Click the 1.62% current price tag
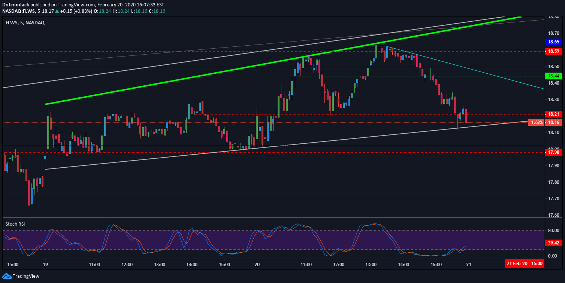Screen dimensions: 565x283 point(537,122)
